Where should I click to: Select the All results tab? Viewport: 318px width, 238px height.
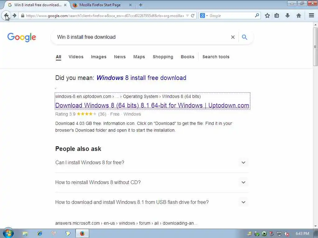58,57
